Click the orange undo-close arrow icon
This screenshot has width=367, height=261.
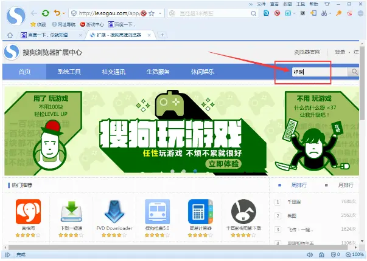coord(57,13)
